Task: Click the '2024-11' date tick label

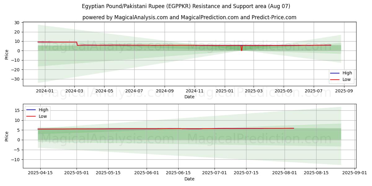Action: point(195,91)
